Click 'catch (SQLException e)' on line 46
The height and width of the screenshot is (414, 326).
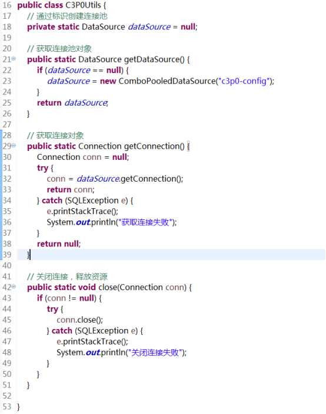(95, 331)
